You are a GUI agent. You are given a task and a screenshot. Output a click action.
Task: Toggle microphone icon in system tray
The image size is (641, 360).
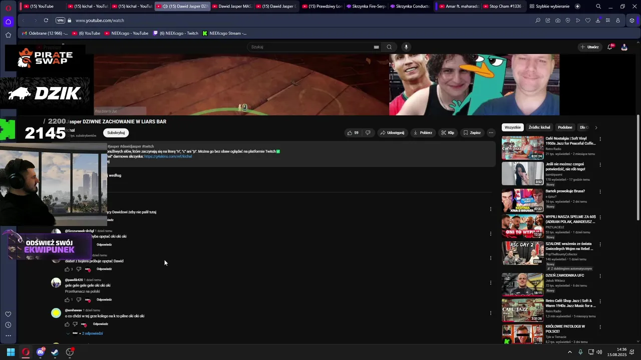pos(580,352)
